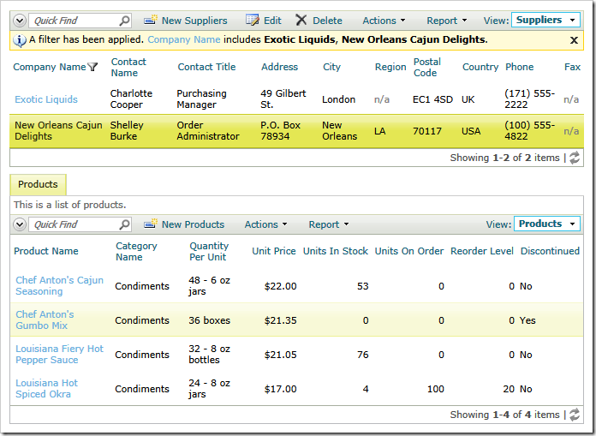Click the Company Name filter funnel icon
The height and width of the screenshot is (436, 596).
click(x=92, y=68)
